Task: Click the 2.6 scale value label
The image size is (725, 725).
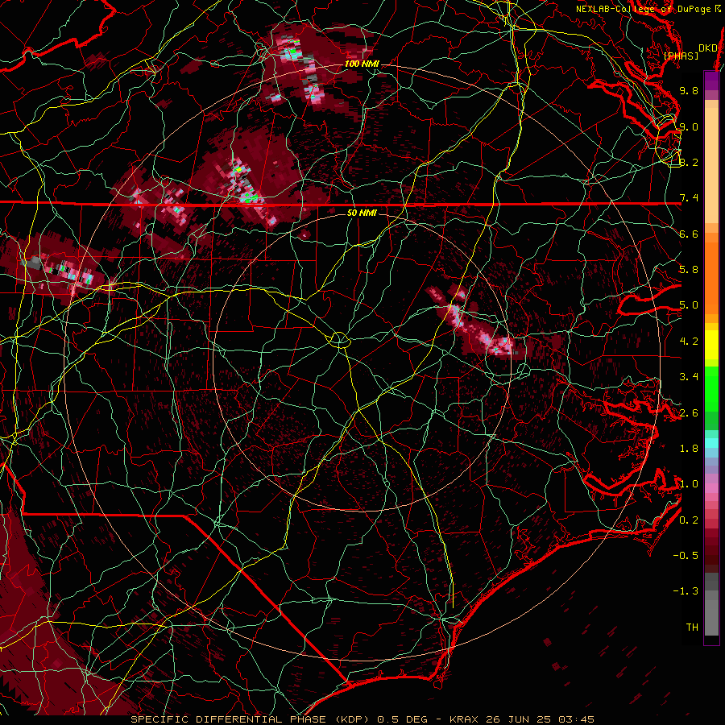Action: (x=689, y=413)
